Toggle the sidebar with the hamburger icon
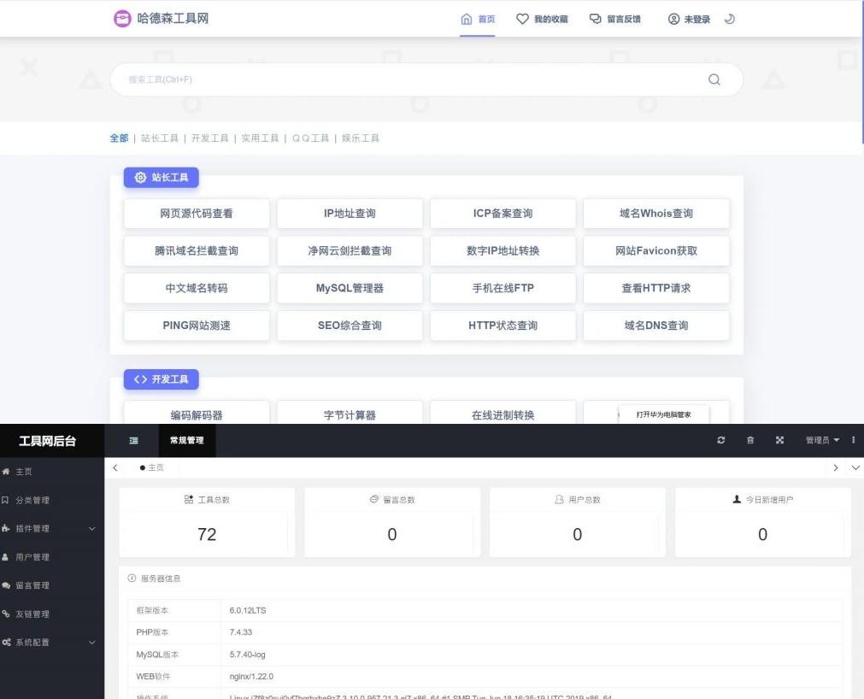 [133, 440]
